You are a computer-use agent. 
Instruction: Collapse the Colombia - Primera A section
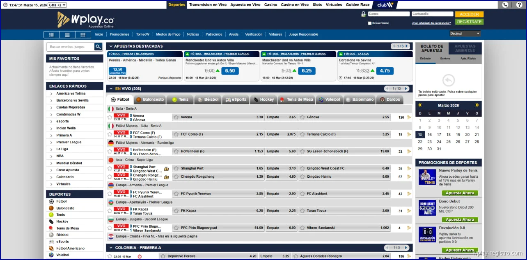pos(110,248)
